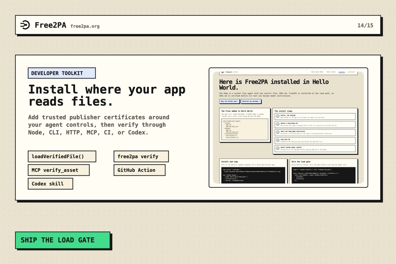The image size is (396, 264).
Task: Click step 1 numbered circle icon
Action: (278, 116)
